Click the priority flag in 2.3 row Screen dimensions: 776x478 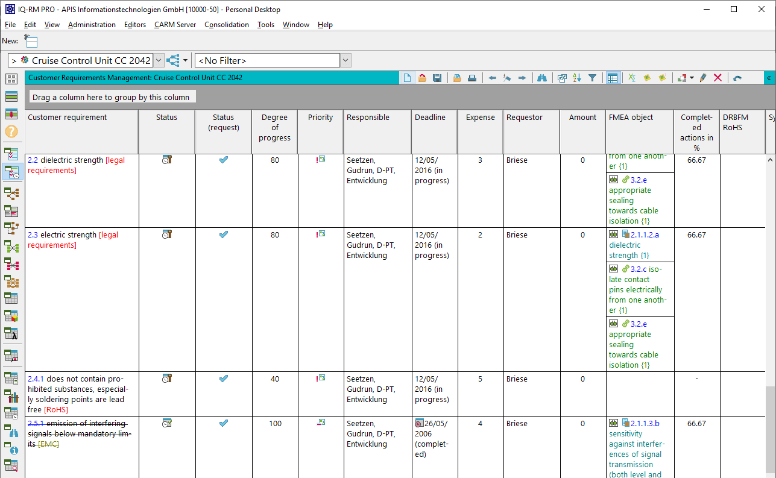point(321,234)
